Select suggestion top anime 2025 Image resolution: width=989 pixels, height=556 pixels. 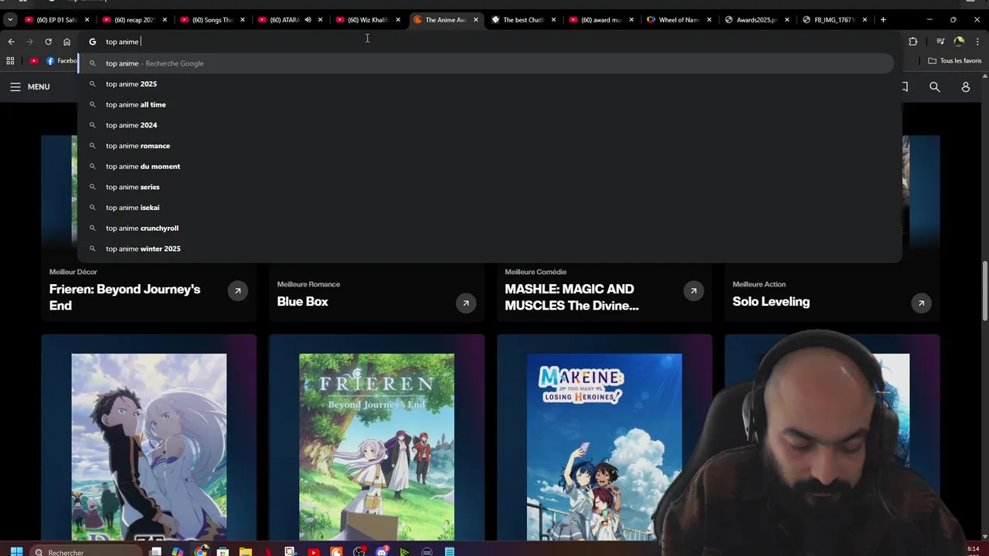click(487, 84)
